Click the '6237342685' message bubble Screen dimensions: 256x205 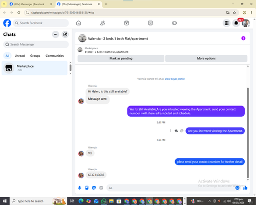pos(96,175)
